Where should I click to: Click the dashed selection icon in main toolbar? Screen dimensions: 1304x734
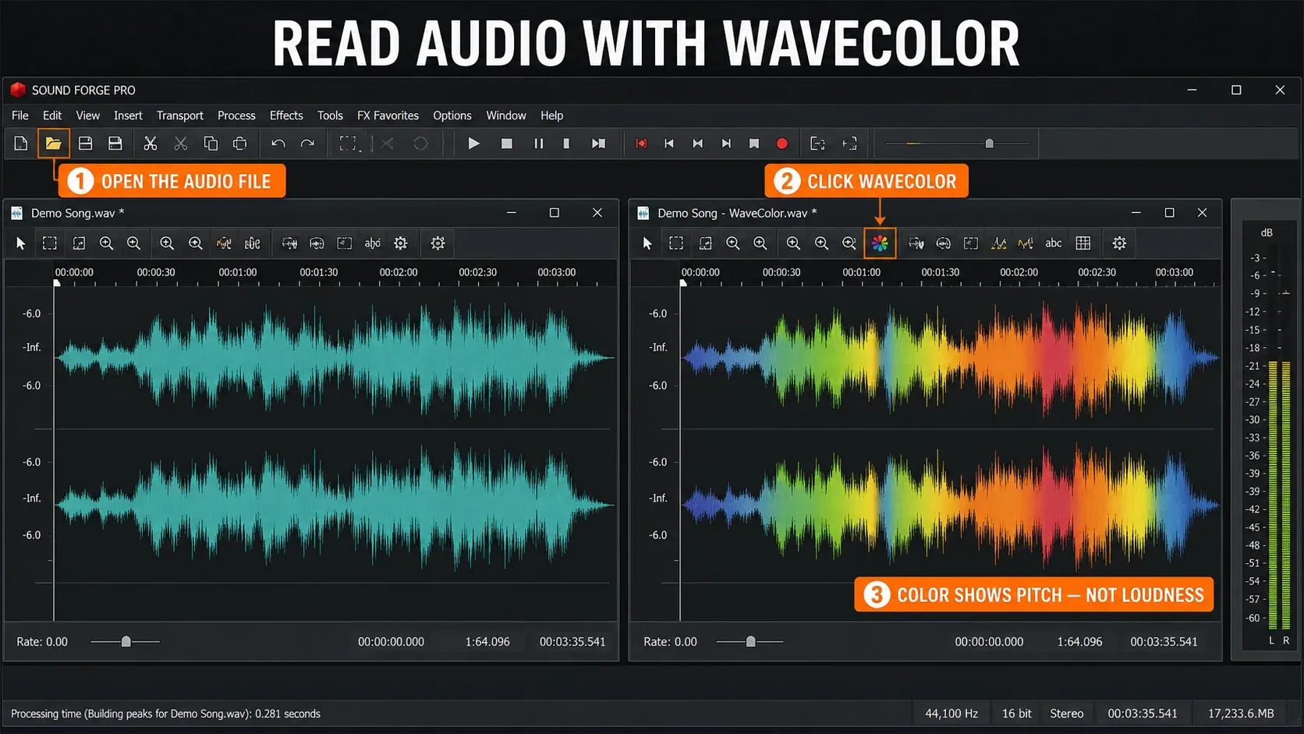[348, 144]
